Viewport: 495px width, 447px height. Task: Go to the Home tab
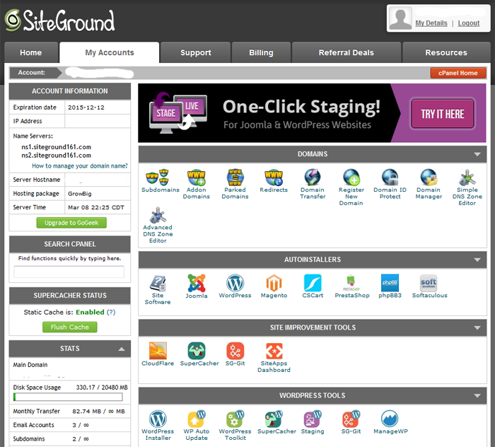(31, 52)
